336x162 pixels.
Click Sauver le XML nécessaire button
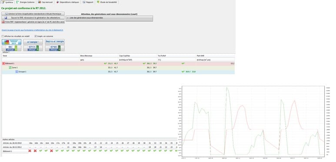pos(33,18)
